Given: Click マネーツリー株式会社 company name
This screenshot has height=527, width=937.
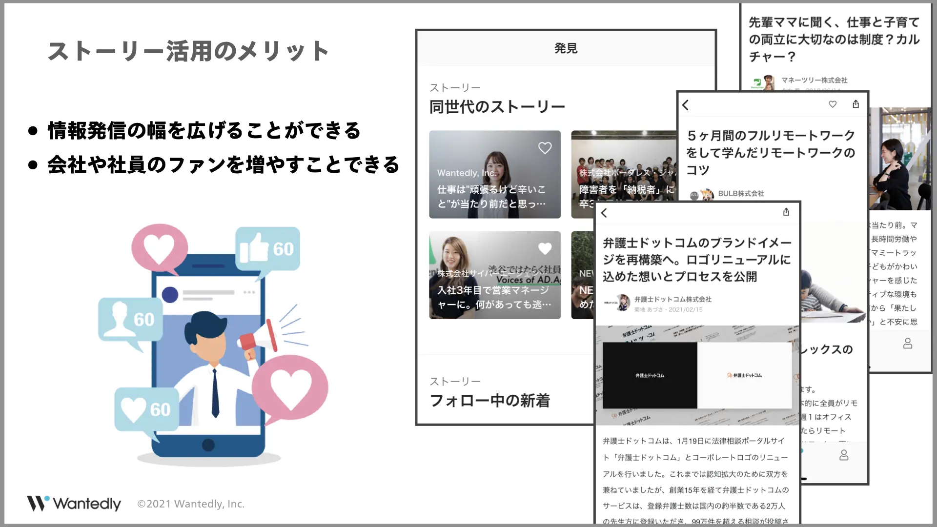Looking at the screenshot, I should tap(815, 80).
